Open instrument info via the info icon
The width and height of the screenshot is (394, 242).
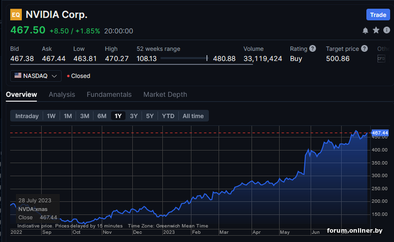[387, 30]
